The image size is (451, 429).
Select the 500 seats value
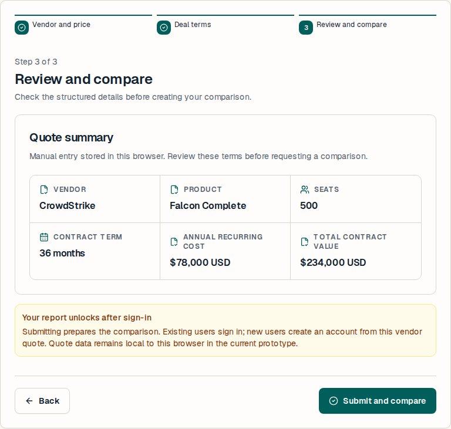309,205
